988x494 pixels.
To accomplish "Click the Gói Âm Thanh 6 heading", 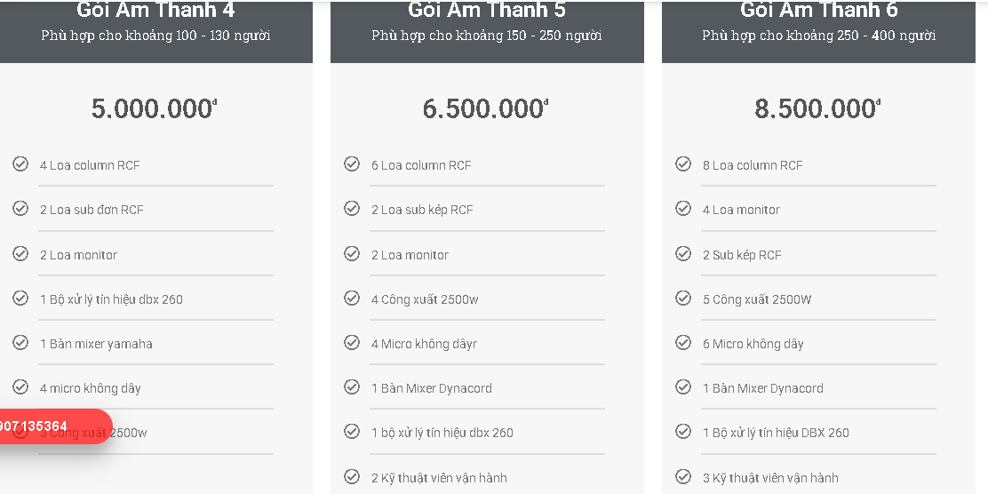I will click(818, 11).
